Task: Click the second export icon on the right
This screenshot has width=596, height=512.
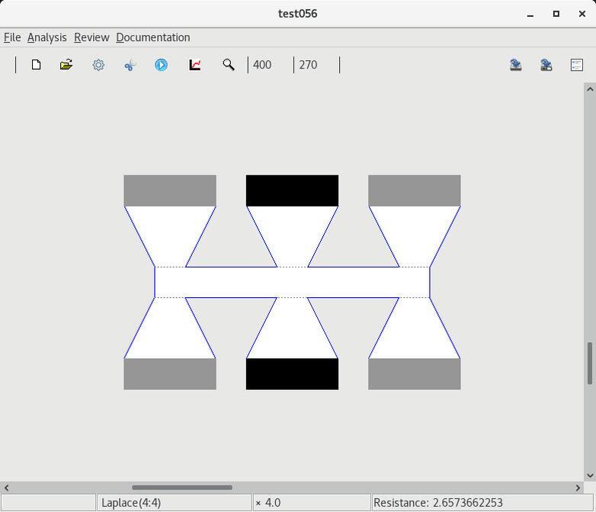Action: pyautogui.click(x=546, y=65)
